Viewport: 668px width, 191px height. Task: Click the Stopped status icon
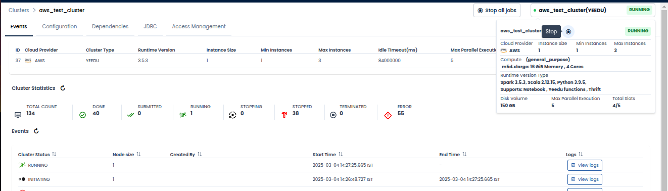point(284,115)
